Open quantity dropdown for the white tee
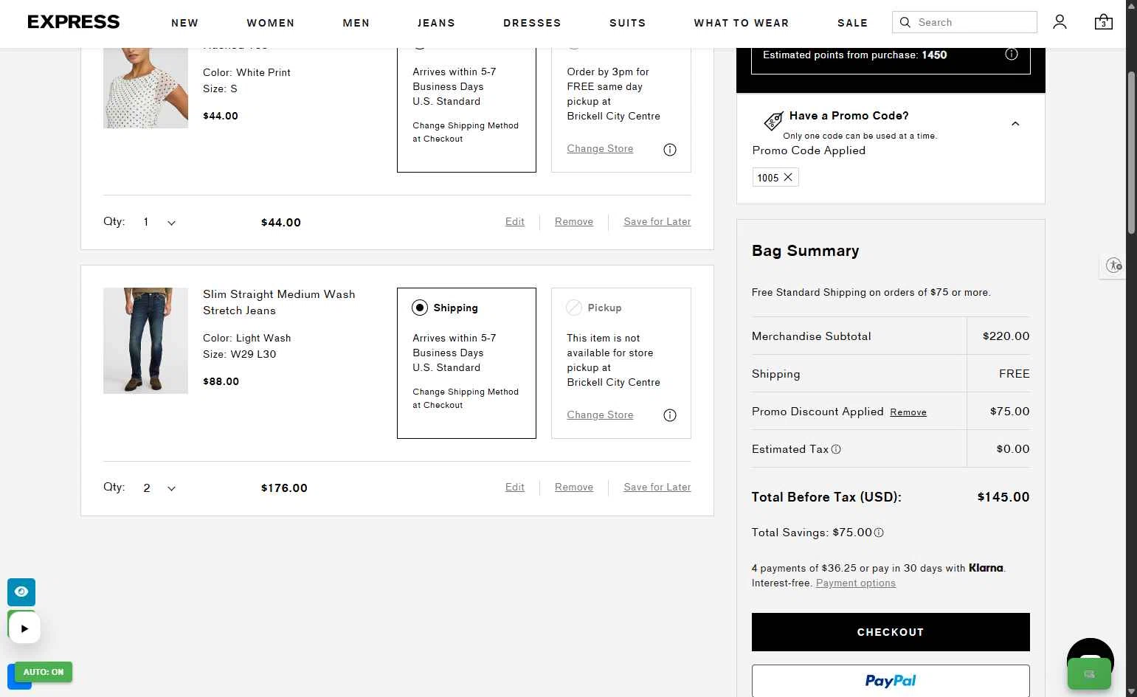Image resolution: width=1137 pixels, height=697 pixels. pos(159,222)
